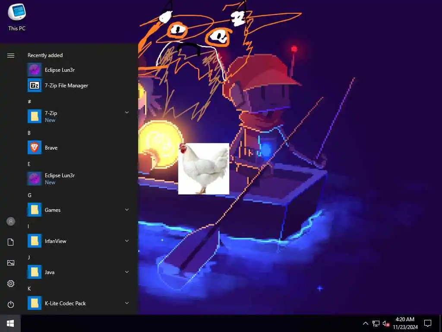442x332 pixels.
Task: Open the This PC desktop icon
Action: (17, 17)
